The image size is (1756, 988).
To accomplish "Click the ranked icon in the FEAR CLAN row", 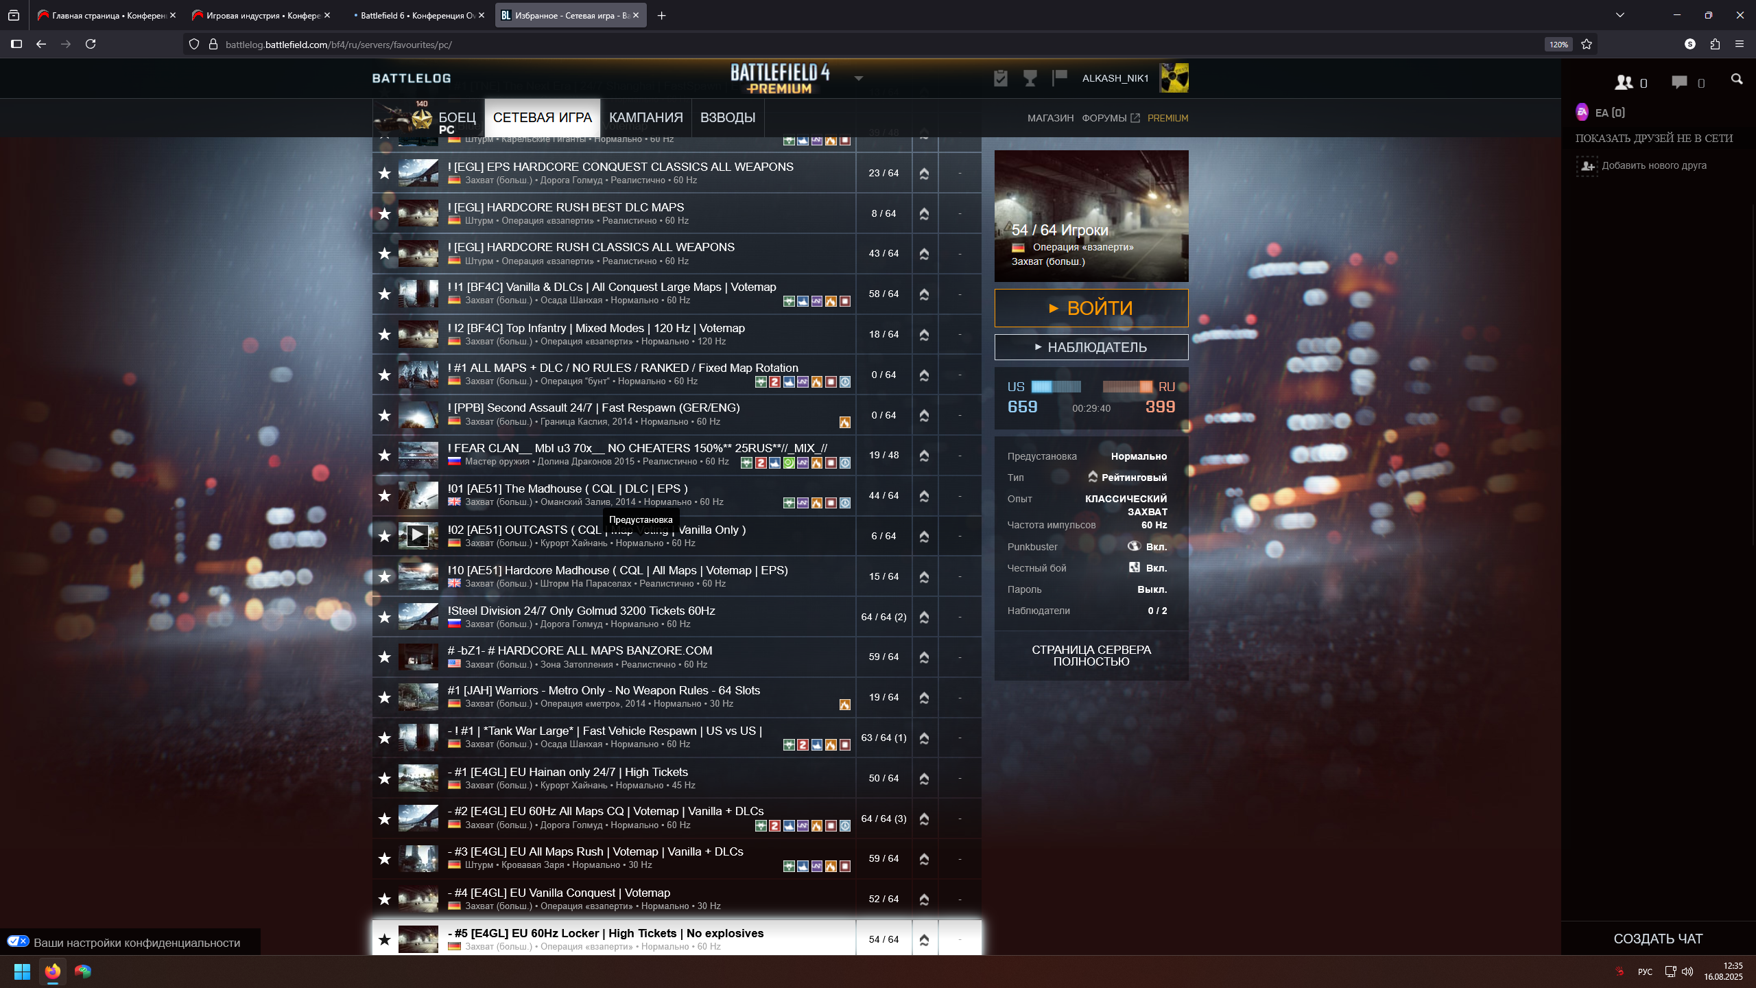I will pos(924,455).
